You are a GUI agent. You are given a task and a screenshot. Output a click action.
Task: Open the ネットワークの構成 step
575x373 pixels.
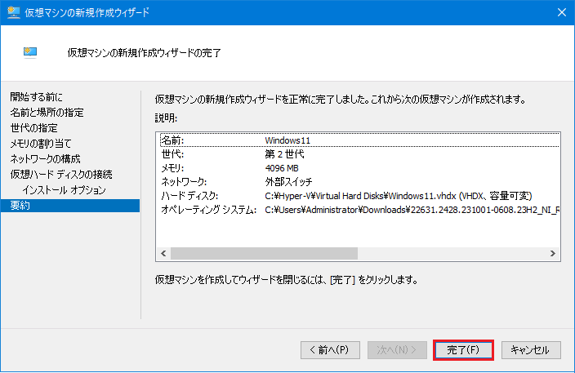(45, 158)
